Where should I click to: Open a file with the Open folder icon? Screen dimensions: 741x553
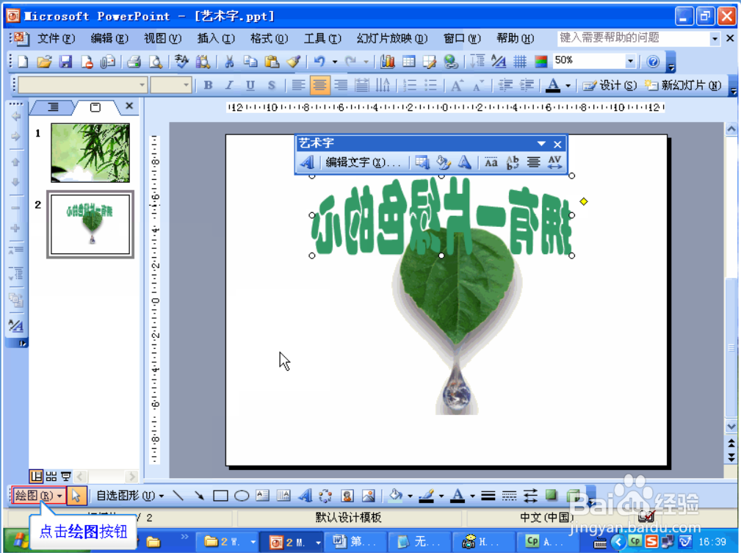pyautogui.click(x=44, y=62)
